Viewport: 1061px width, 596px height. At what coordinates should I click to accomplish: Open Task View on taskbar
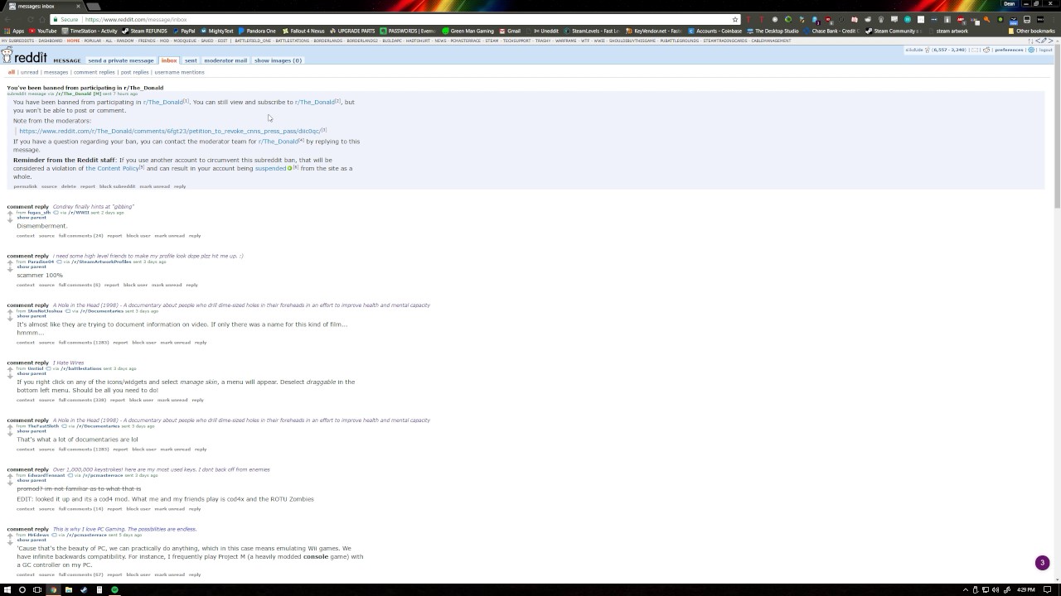37,589
